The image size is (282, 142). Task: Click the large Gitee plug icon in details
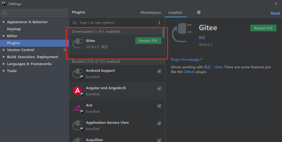[182, 33]
